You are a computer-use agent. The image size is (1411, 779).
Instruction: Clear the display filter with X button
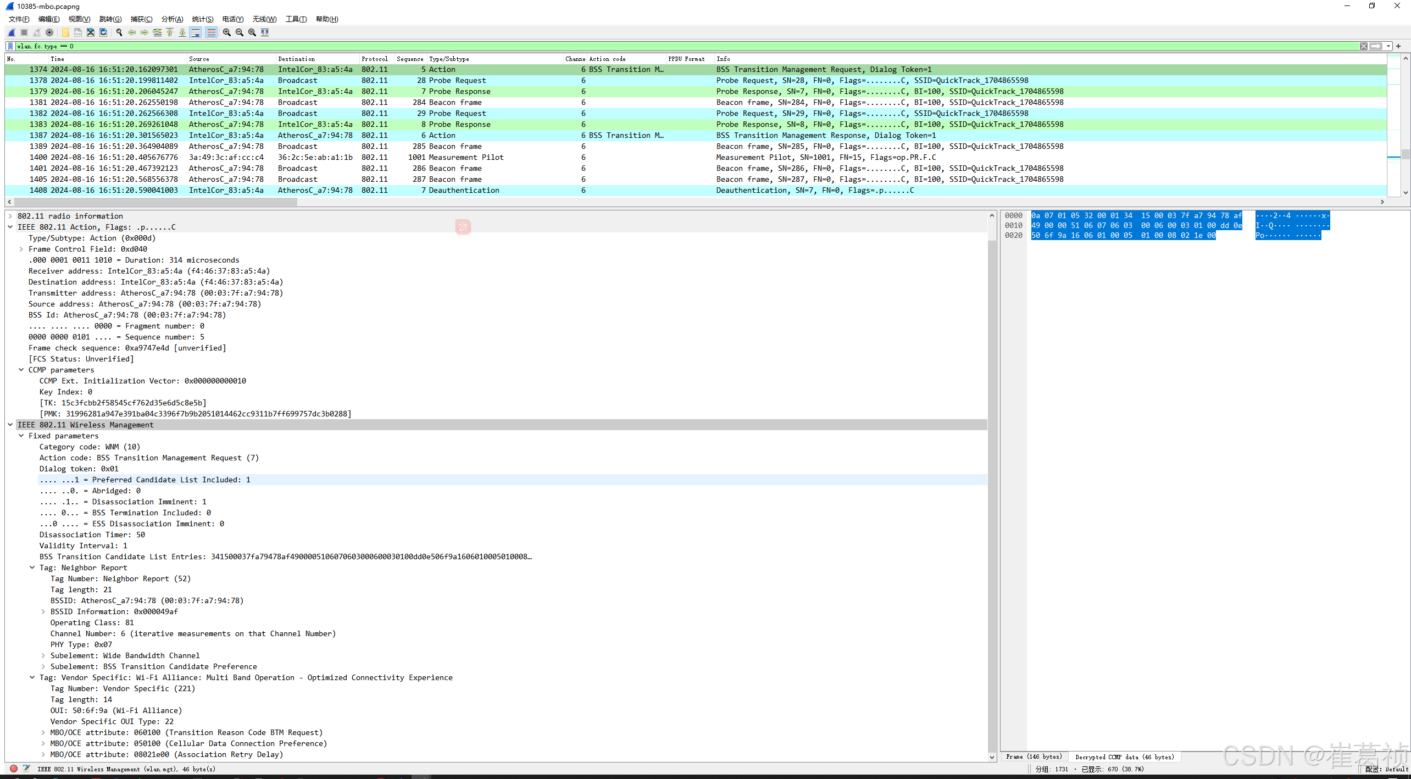coord(1364,46)
